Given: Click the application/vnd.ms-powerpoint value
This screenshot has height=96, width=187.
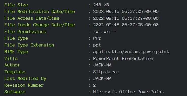Looking at the screenshot, I should 131,52.
